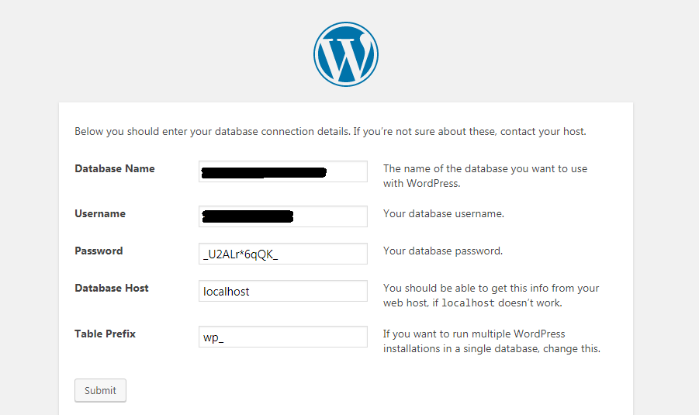Submit the database connection form
The image size is (699, 415).
(x=100, y=390)
